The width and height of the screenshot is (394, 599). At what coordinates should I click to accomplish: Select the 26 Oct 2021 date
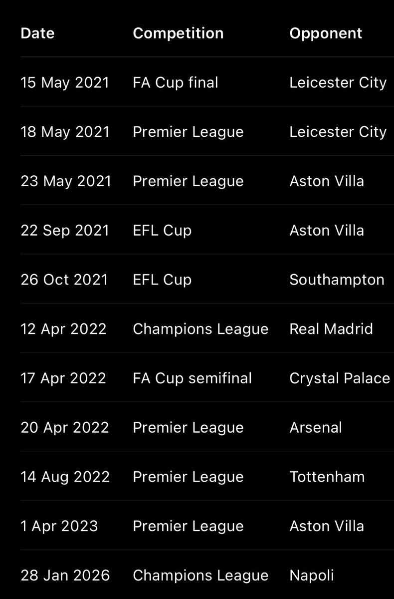point(64,280)
